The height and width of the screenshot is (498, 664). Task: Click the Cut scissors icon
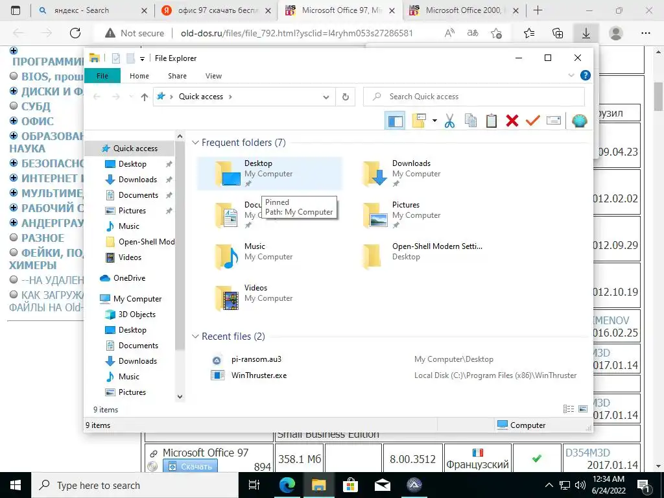pyautogui.click(x=449, y=121)
